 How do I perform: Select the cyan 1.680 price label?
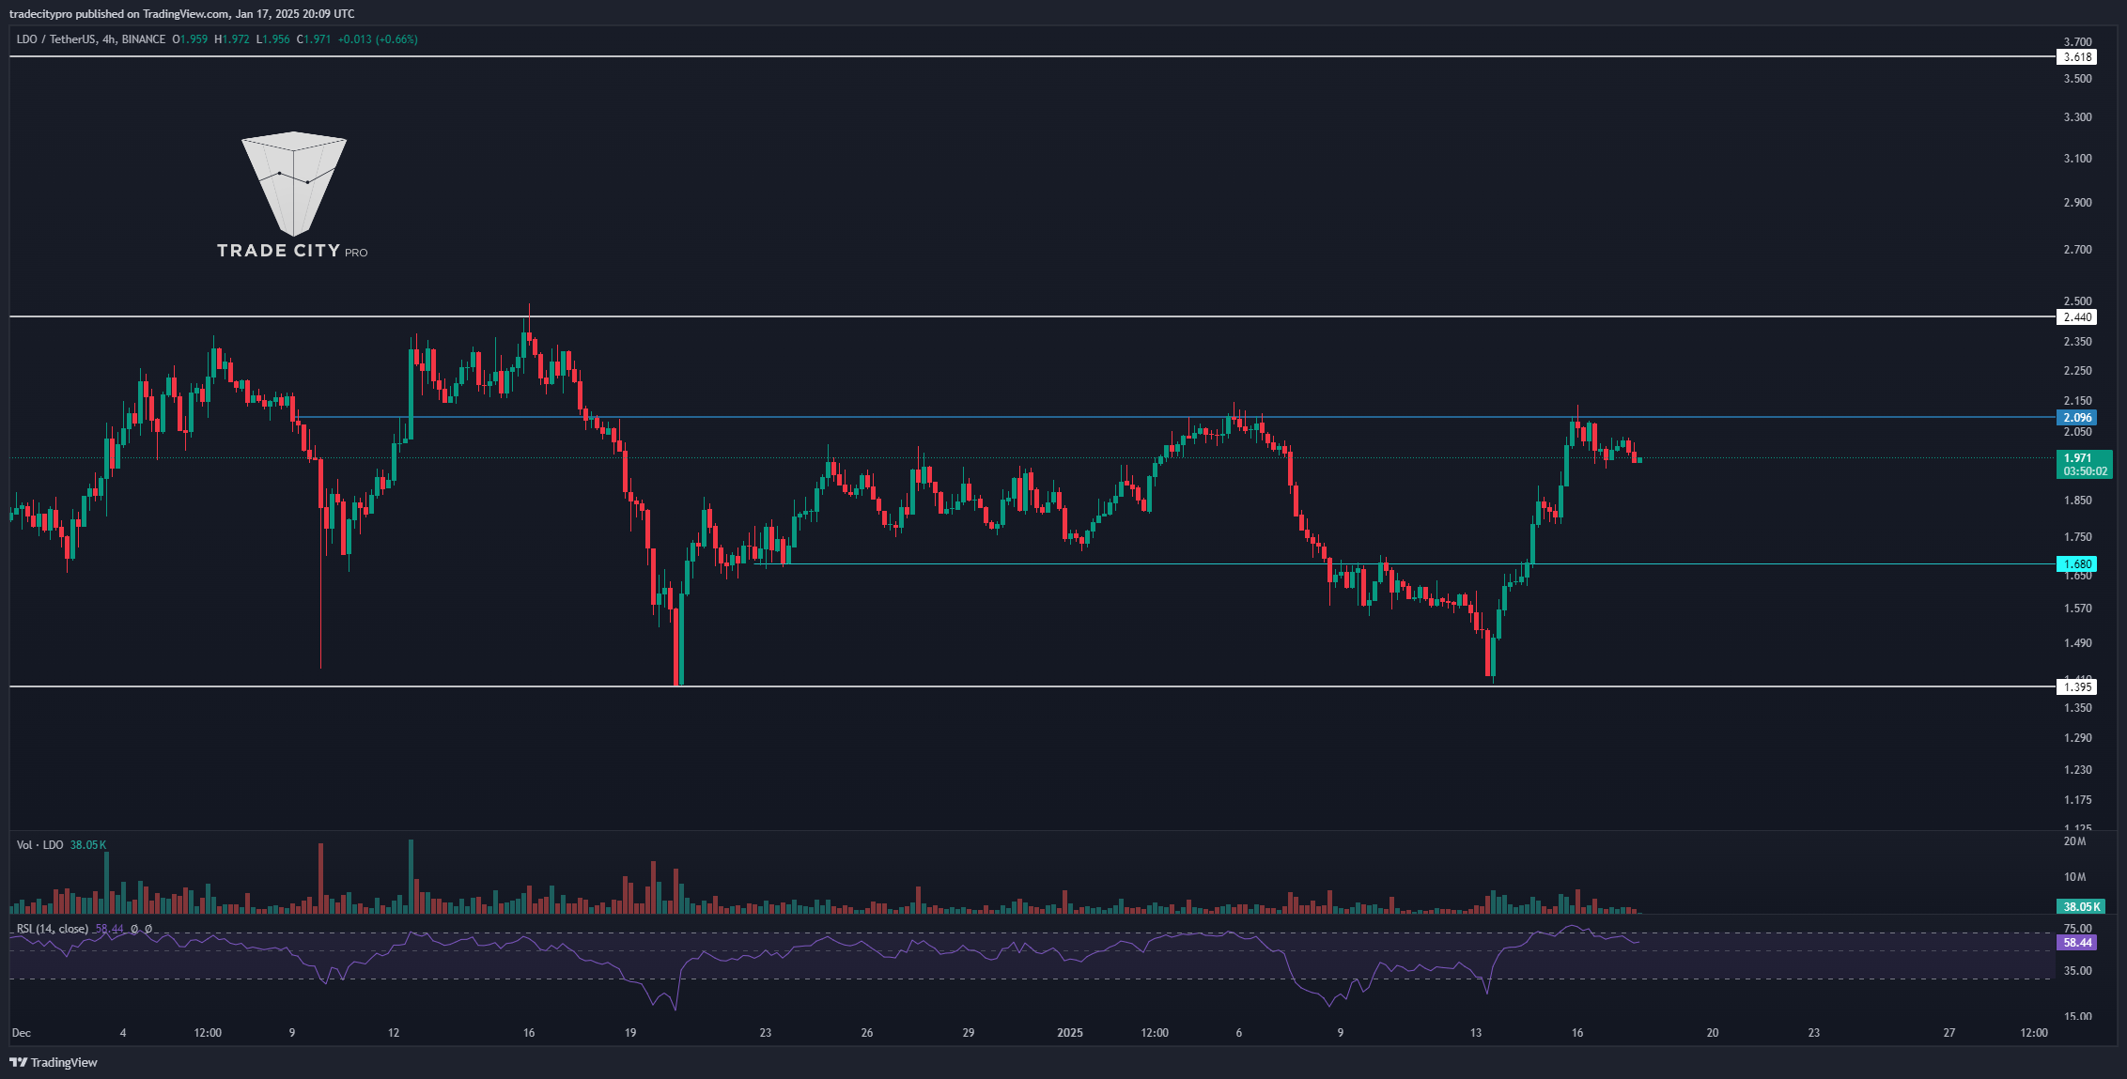tap(2076, 564)
